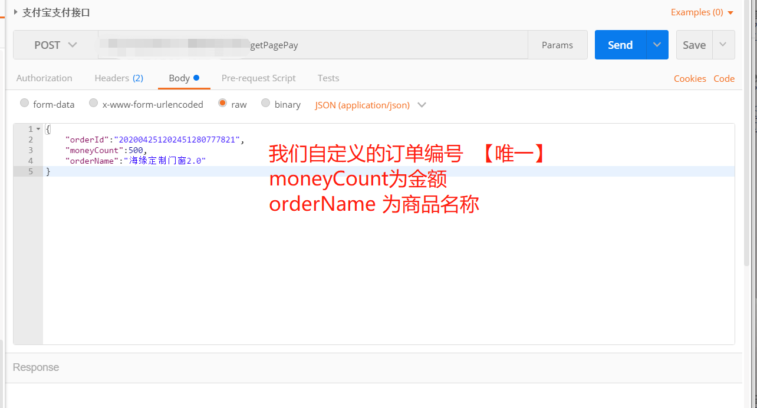This screenshot has width=757, height=408.
Task: Switch to the Tests tab
Action: (328, 78)
